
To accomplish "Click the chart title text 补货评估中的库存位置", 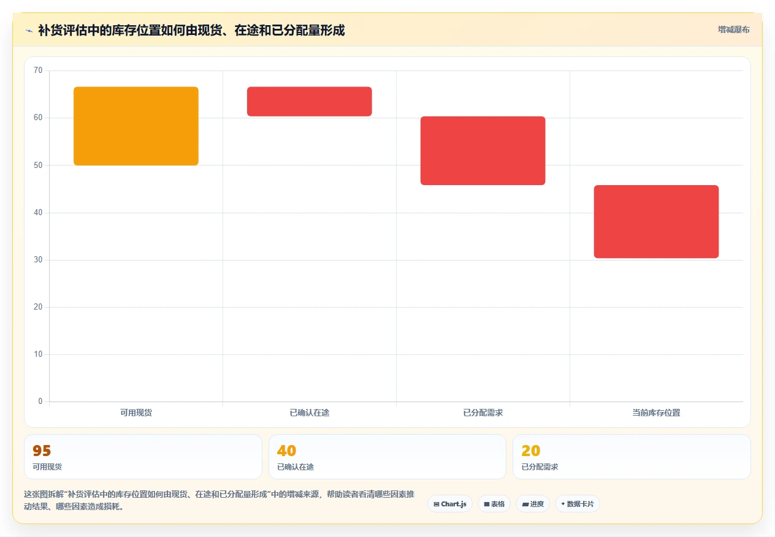I will click(99, 30).
